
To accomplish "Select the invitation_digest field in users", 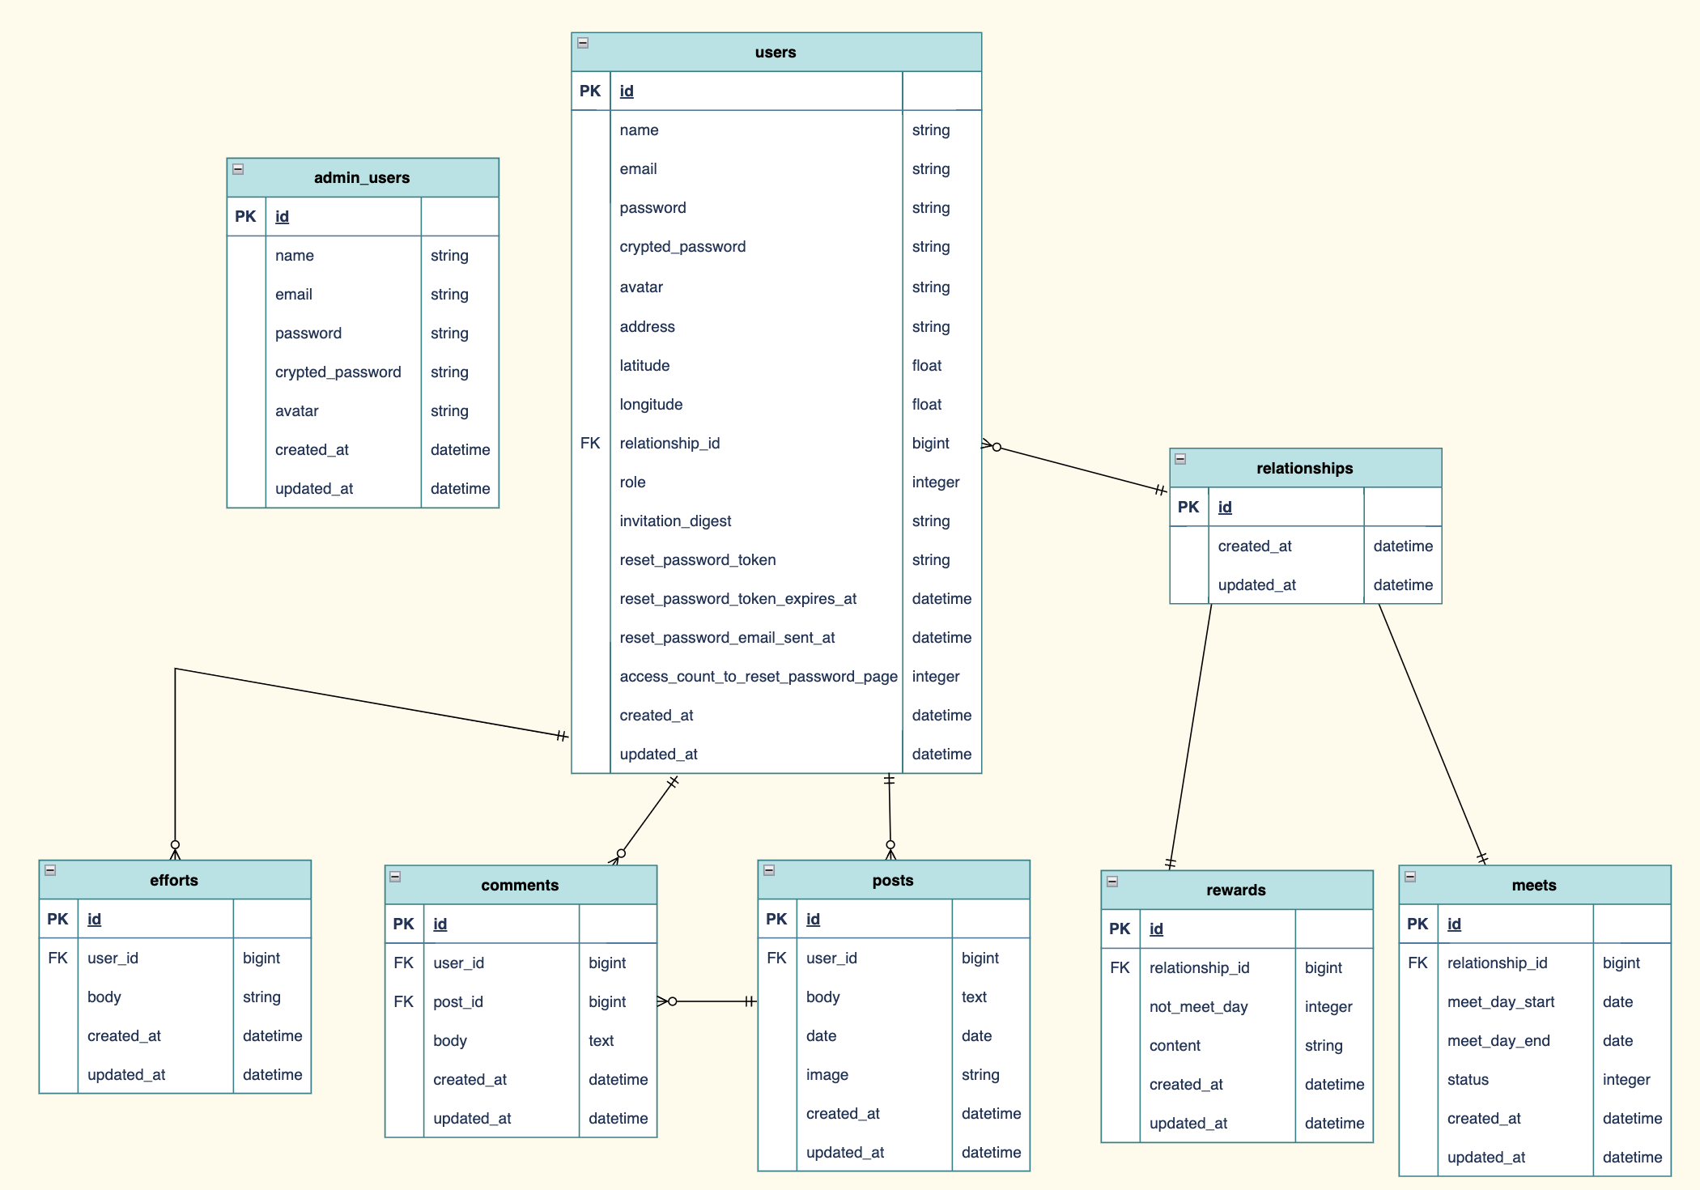I will [675, 521].
